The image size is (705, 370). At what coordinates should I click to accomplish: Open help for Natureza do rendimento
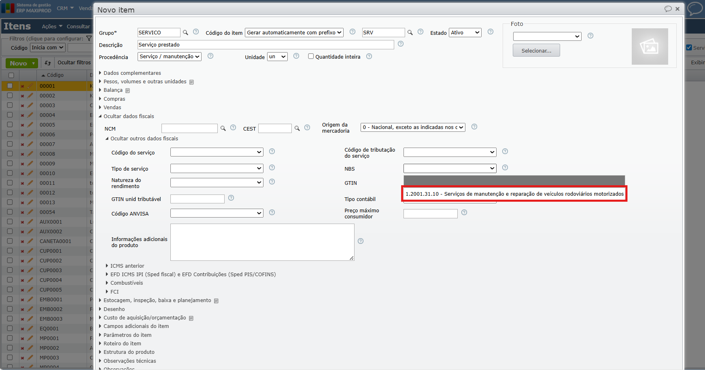(x=272, y=182)
